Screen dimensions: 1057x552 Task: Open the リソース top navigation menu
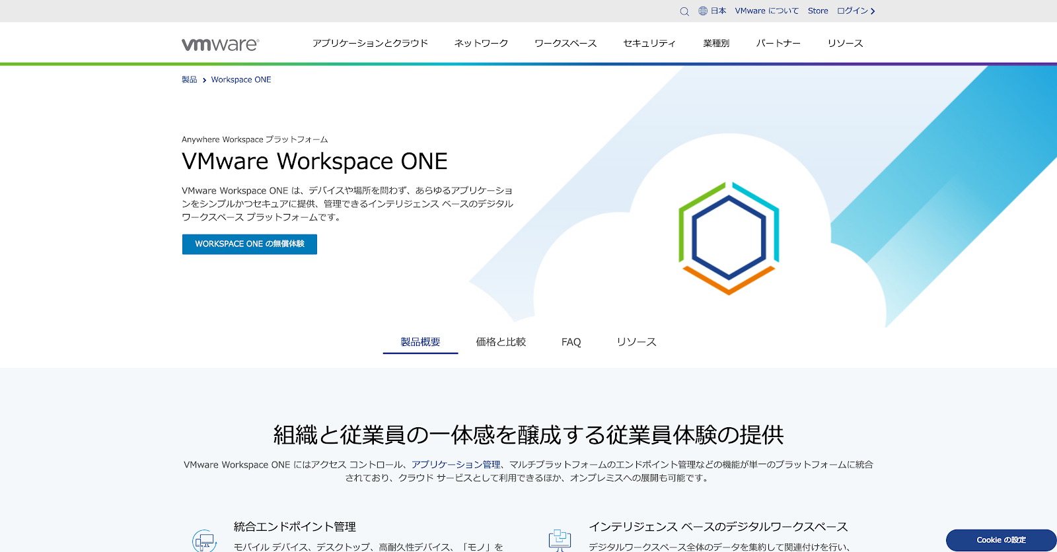click(x=845, y=44)
